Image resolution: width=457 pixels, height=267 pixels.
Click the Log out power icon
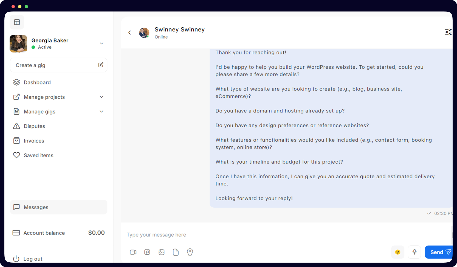pyautogui.click(x=16, y=259)
